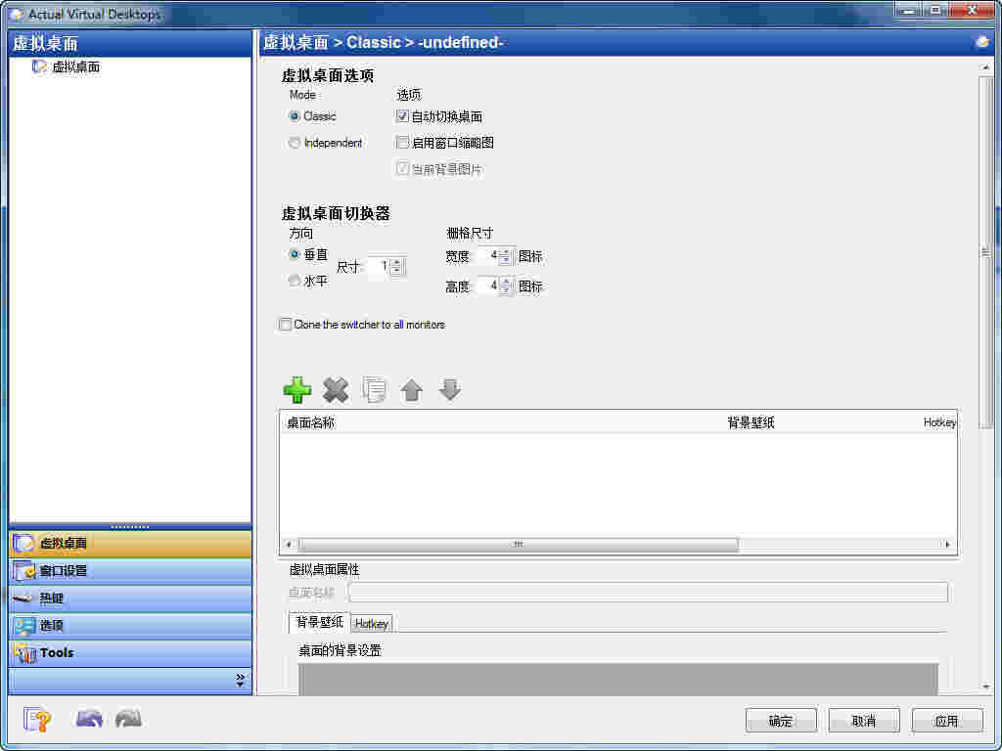Click the icon at header right corner
The image size is (1002, 751).
pos(982,42)
